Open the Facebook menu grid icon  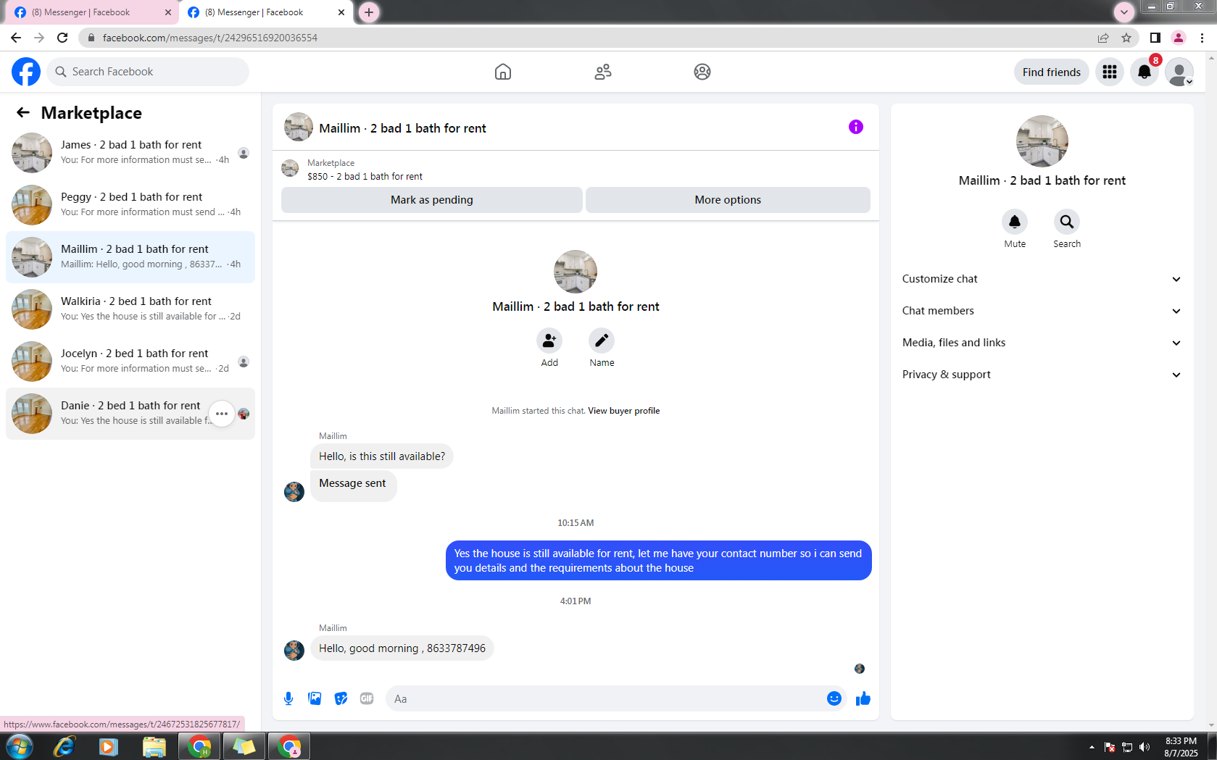(x=1110, y=72)
